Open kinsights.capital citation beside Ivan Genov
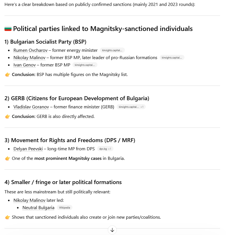This screenshot has height=235, width=226. click(x=85, y=65)
